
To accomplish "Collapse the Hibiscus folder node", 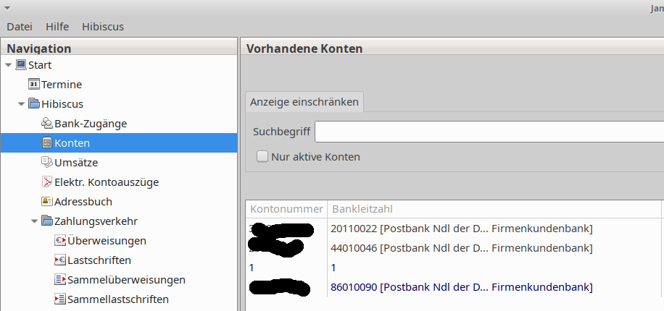I will coord(21,104).
